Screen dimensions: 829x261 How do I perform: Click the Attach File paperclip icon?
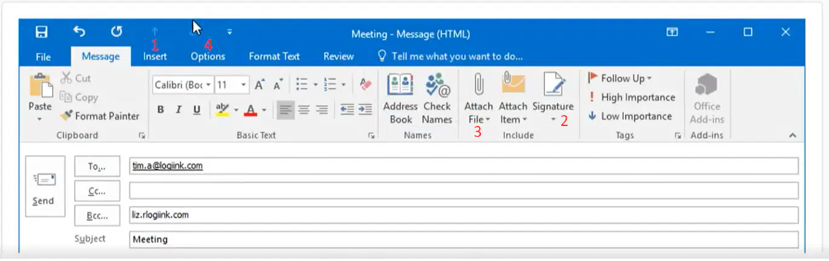478,85
